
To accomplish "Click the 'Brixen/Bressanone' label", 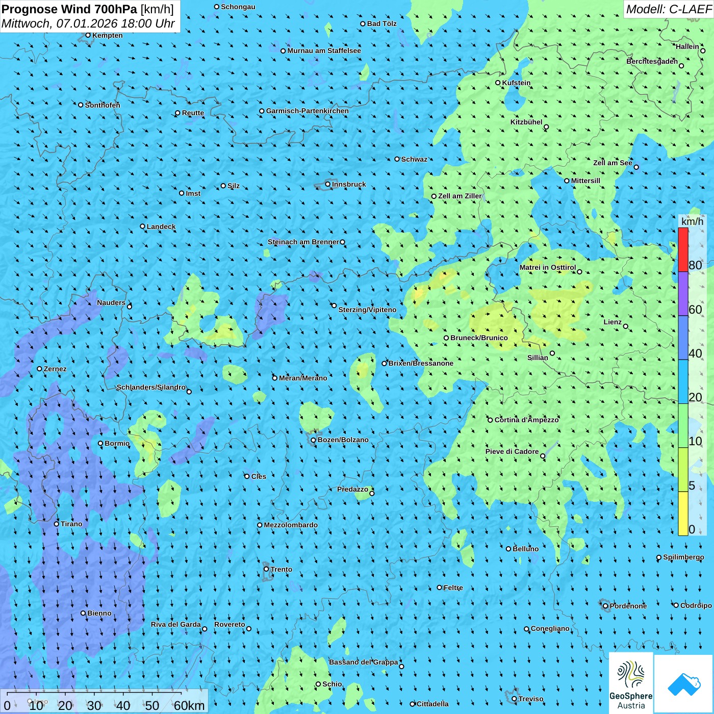I will (x=421, y=363).
